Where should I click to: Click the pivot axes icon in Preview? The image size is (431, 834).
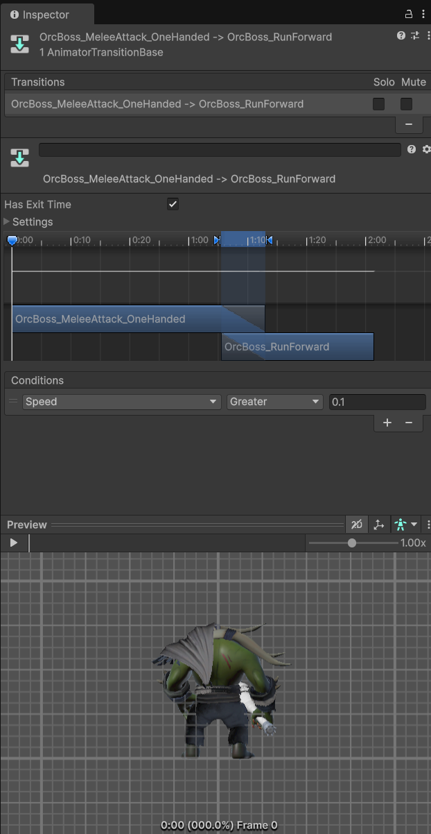click(x=378, y=525)
